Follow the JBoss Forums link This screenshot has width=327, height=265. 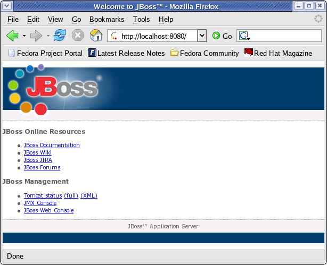42,167
